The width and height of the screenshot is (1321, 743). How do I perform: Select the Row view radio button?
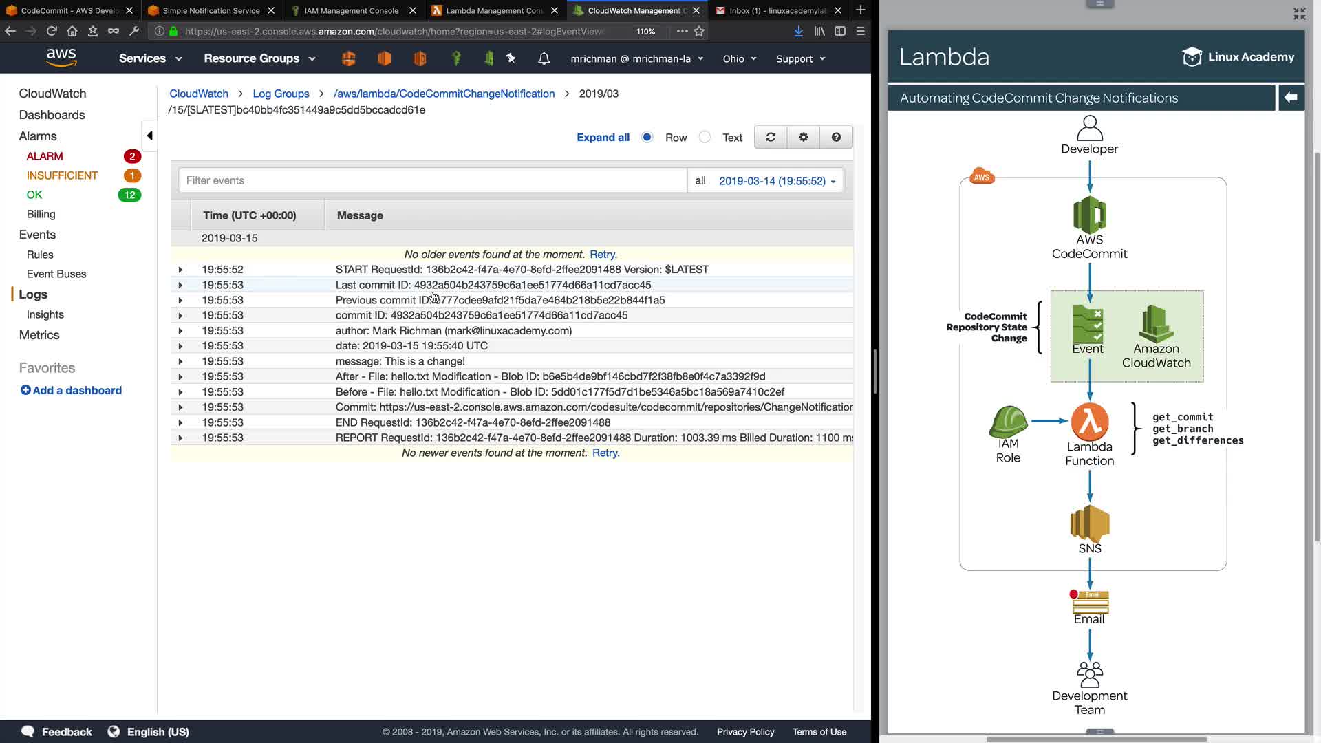point(647,137)
